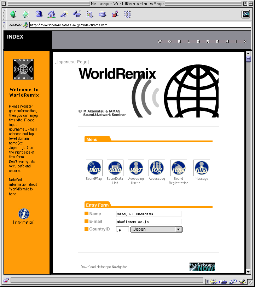Viewport: 255px width, 287px height.
Task: Open SoundData List via the data icon
Action: pos(115,168)
